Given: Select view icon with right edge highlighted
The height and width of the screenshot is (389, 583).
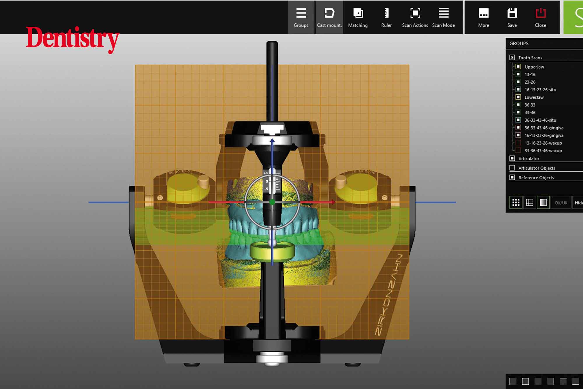Looking at the screenshot, I should (551, 381).
